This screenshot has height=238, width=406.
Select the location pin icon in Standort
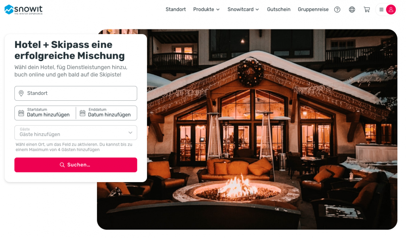pos(21,93)
